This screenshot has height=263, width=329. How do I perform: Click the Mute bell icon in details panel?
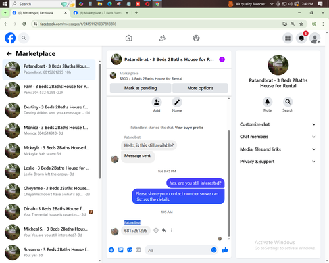[x=267, y=102]
